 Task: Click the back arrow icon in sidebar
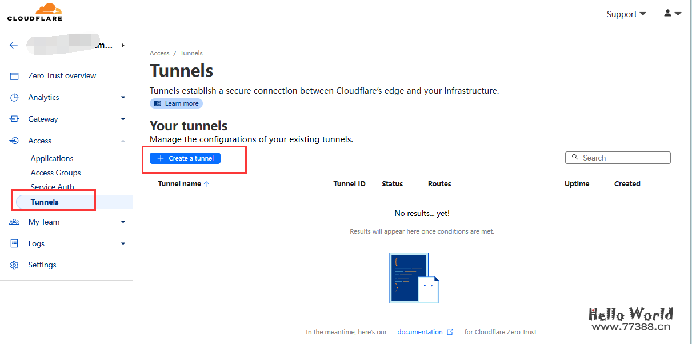pos(14,45)
